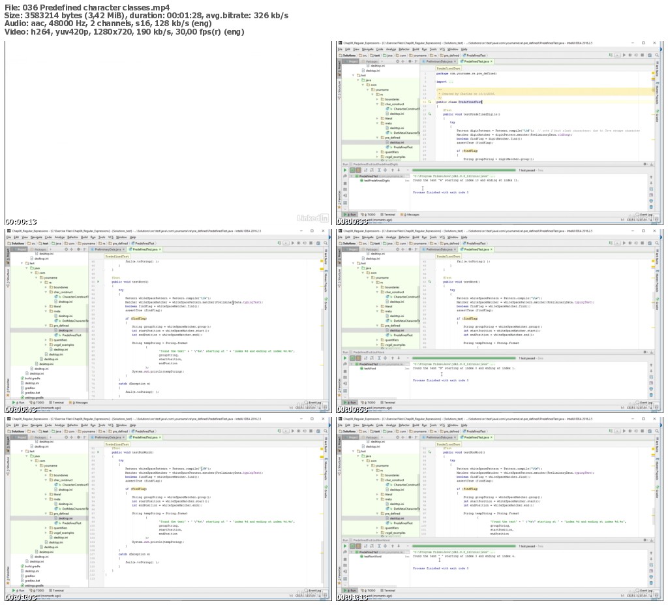Click Solutions breadcrumb in 00:00:53 navigation bar

click(x=348, y=243)
